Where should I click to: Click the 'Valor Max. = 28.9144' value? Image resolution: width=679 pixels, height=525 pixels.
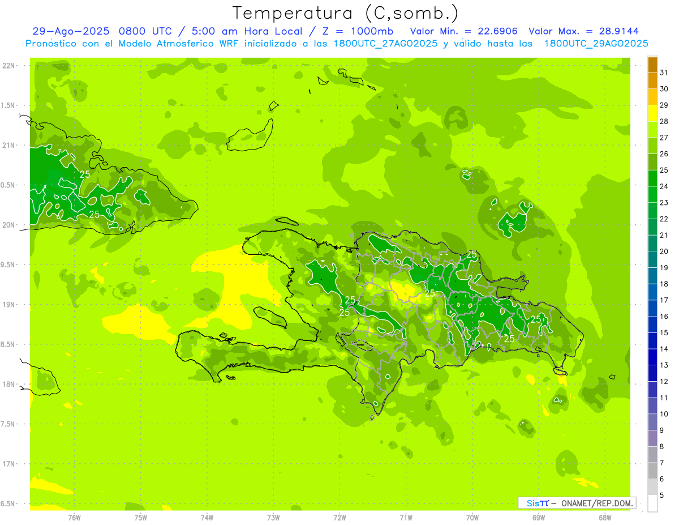pos(584,31)
